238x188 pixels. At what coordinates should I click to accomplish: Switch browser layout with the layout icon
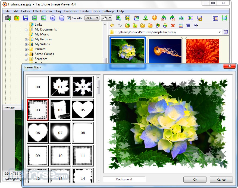215,18
